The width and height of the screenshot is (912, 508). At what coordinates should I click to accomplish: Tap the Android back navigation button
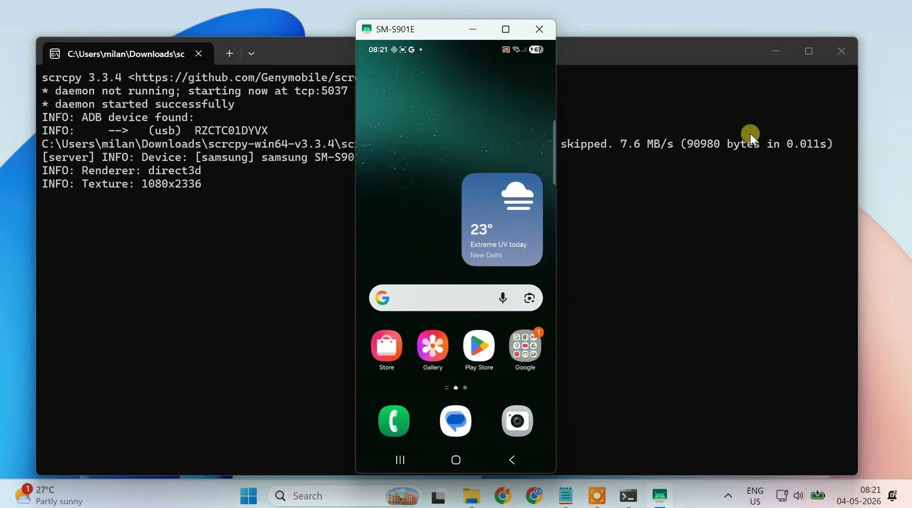[x=512, y=460]
